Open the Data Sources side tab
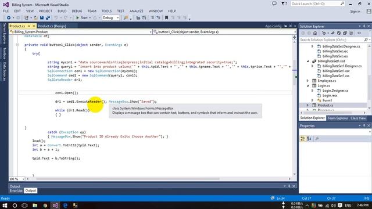The width and height of the screenshot is (372, 209). coord(4,71)
